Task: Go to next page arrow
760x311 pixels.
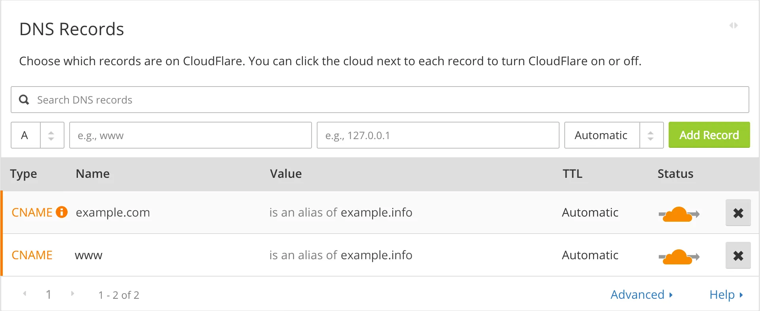Action: pyautogui.click(x=72, y=294)
